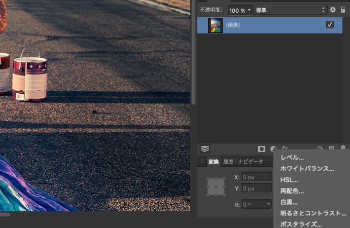This screenshot has width=350, height=228.
Task: Choose レベル... from the adjustments menu
Action: tap(292, 158)
